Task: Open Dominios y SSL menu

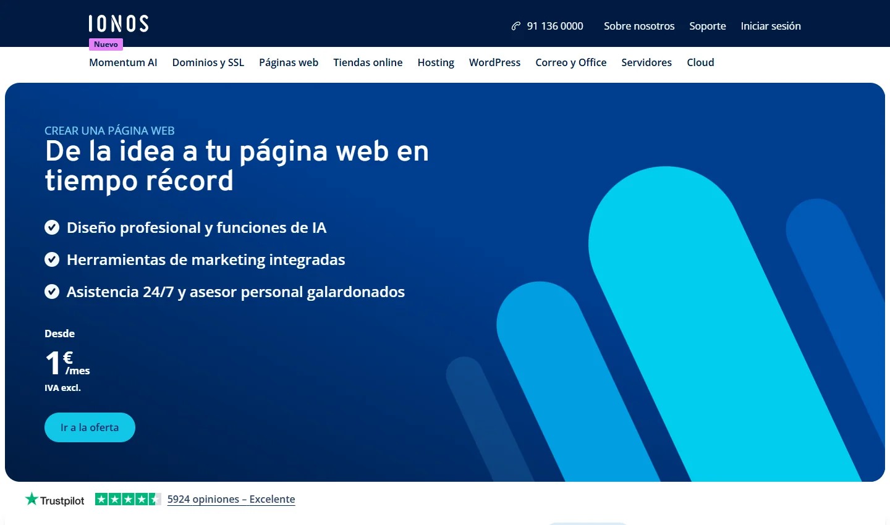Action: [x=208, y=62]
